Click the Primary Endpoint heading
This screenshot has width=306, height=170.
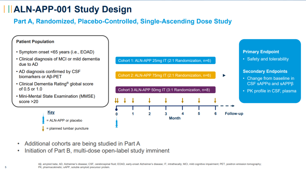tap(261, 52)
